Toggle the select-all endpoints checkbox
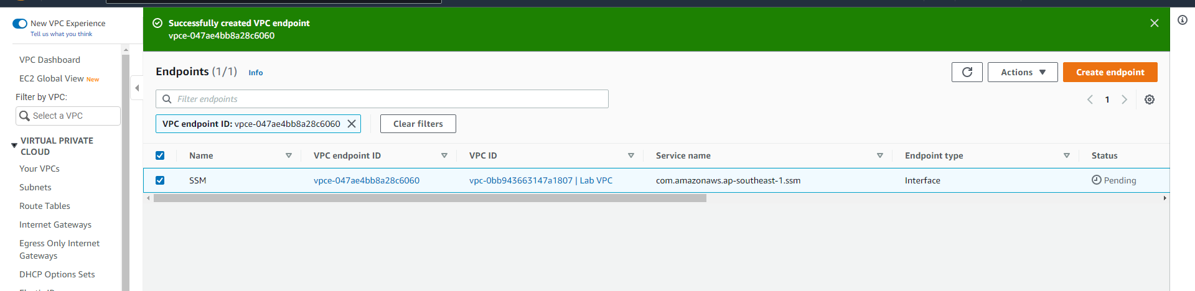 tap(160, 155)
